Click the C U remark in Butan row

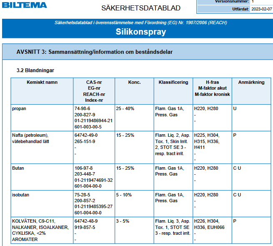[237, 168]
